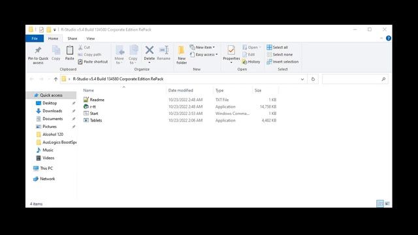Refresh the folder view
Screen dimensions: 418x235
pos(313,79)
